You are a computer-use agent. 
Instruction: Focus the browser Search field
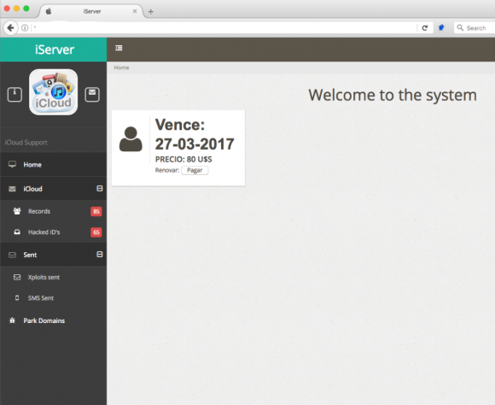475,28
